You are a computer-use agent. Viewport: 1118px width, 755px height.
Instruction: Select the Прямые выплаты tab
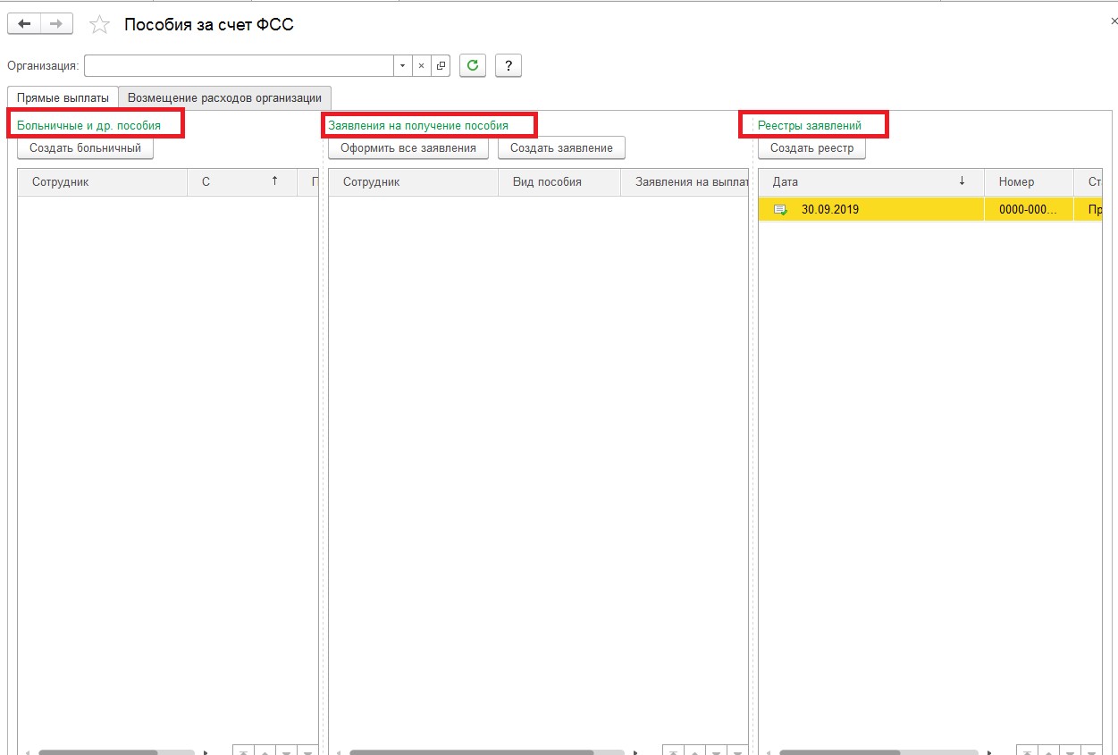click(x=63, y=97)
